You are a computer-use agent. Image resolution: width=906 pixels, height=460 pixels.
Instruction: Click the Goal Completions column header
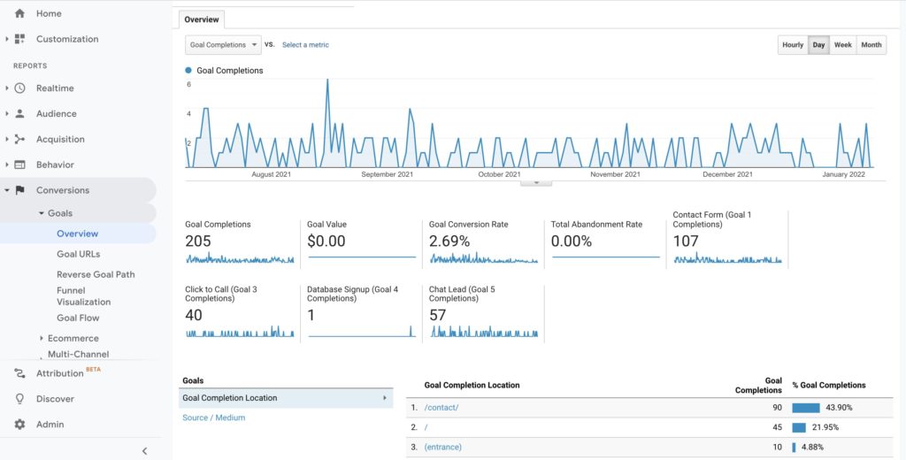pos(758,386)
